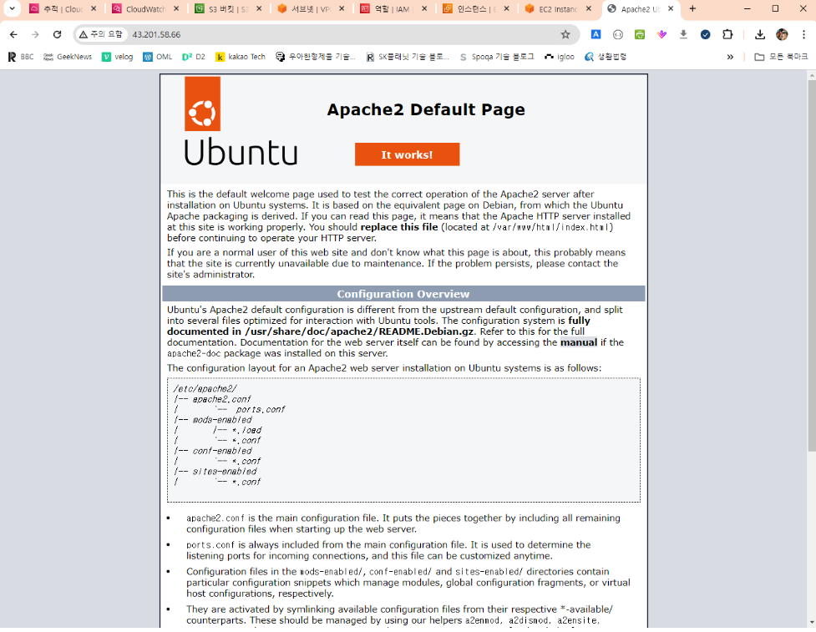Switch to the EC2 instances list tab
816x632 pixels.
[x=470, y=9]
